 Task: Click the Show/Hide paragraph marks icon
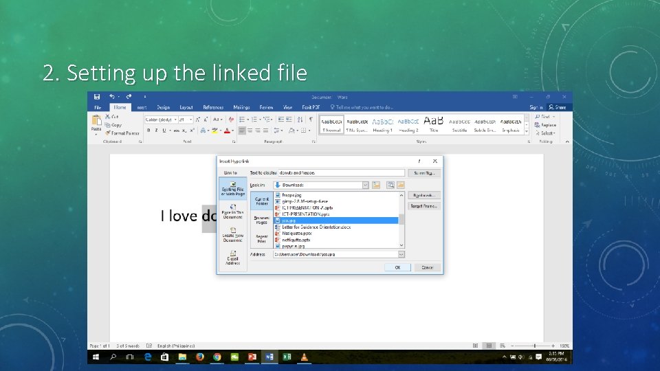pyautogui.click(x=311, y=120)
